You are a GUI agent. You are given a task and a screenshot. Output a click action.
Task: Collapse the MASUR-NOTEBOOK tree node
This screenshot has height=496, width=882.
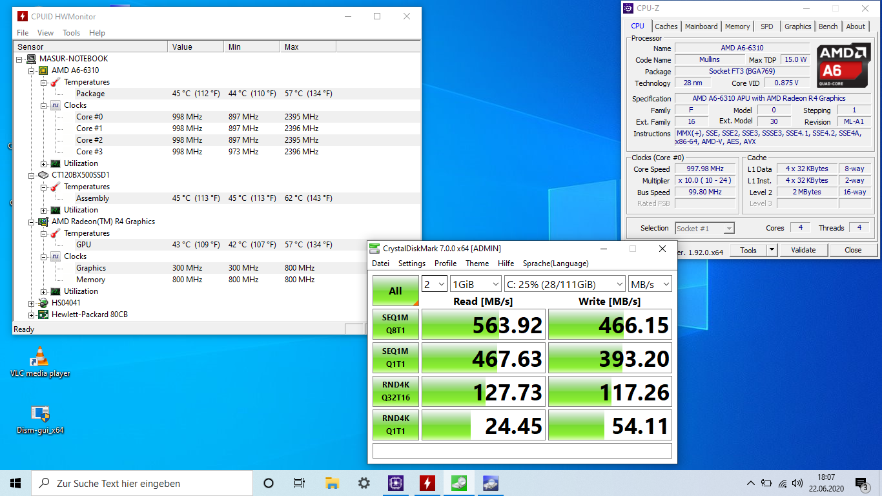click(19, 59)
